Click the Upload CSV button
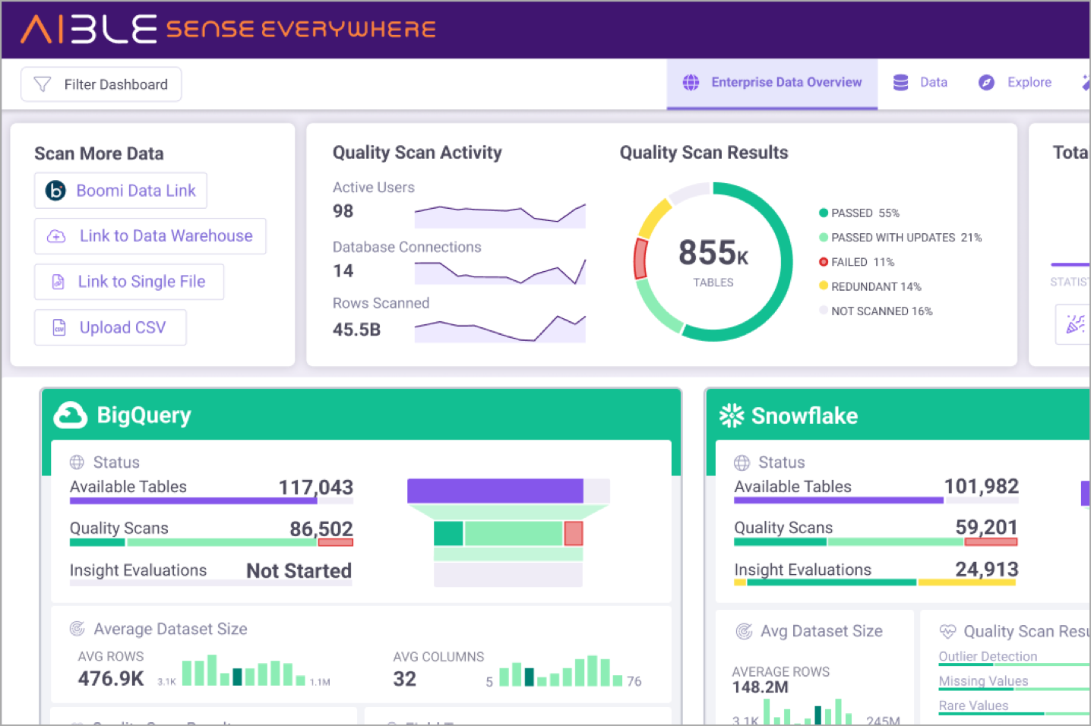The image size is (1091, 726). pyautogui.click(x=110, y=327)
